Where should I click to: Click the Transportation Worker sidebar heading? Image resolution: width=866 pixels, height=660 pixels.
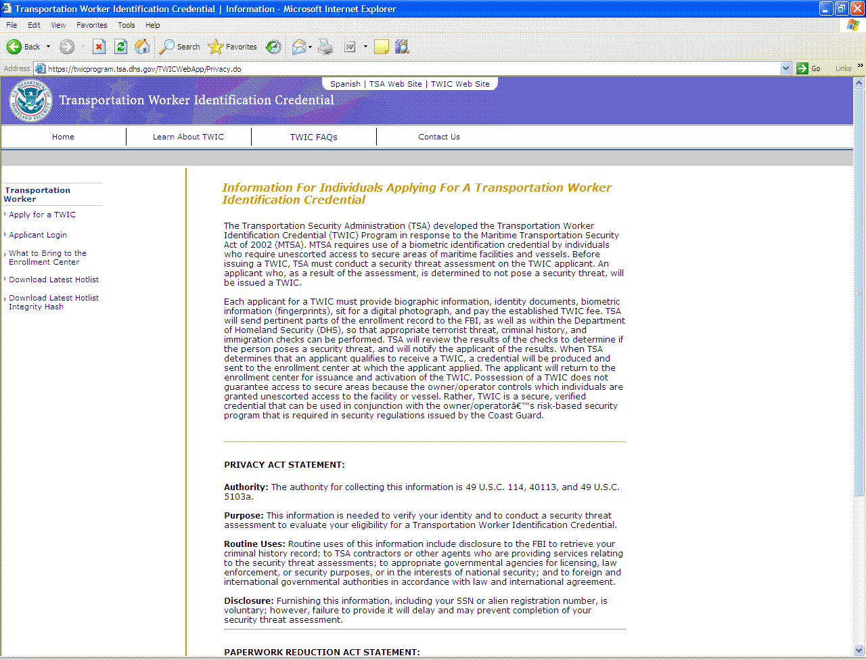[37, 194]
